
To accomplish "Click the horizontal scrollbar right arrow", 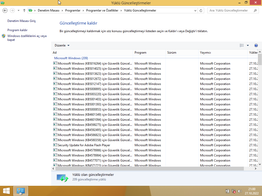I will [x=256, y=169].
